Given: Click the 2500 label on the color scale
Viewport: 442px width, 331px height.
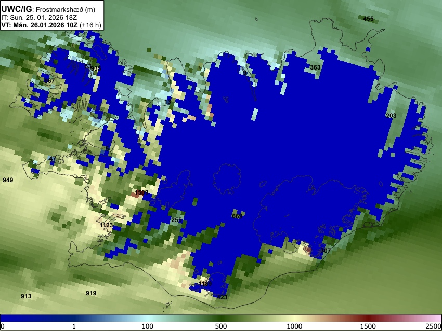Looking at the screenshot, I should click(x=434, y=326).
